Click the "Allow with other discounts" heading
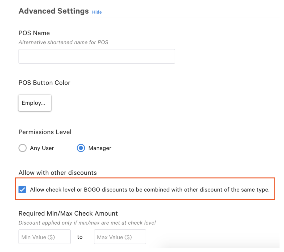The image size is (284, 252). (57, 173)
